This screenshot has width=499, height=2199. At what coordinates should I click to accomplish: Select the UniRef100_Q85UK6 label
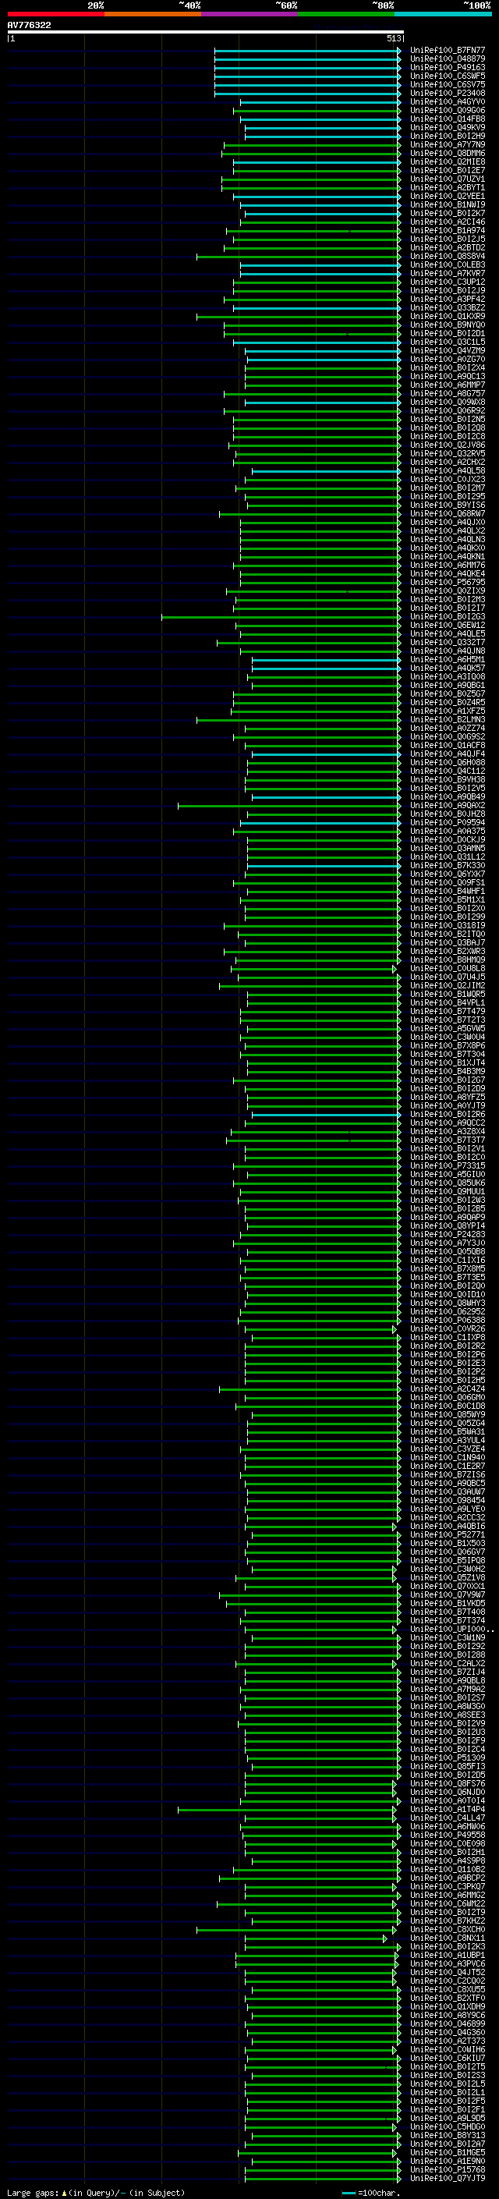[x=448, y=1183]
